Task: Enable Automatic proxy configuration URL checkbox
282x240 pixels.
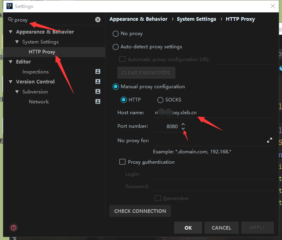Action: tap(123, 59)
